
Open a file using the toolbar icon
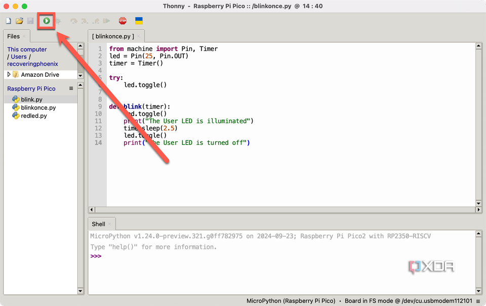pyautogui.click(x=20, y=21)
